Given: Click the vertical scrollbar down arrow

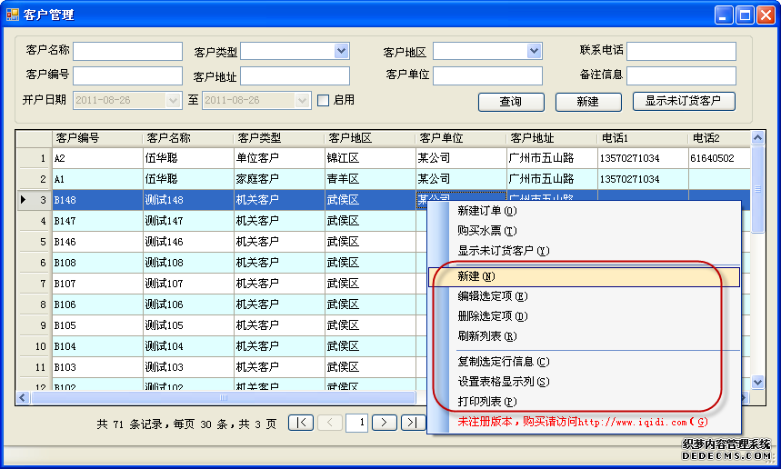Looking at the screenshot, I should [x=758, y=383].
